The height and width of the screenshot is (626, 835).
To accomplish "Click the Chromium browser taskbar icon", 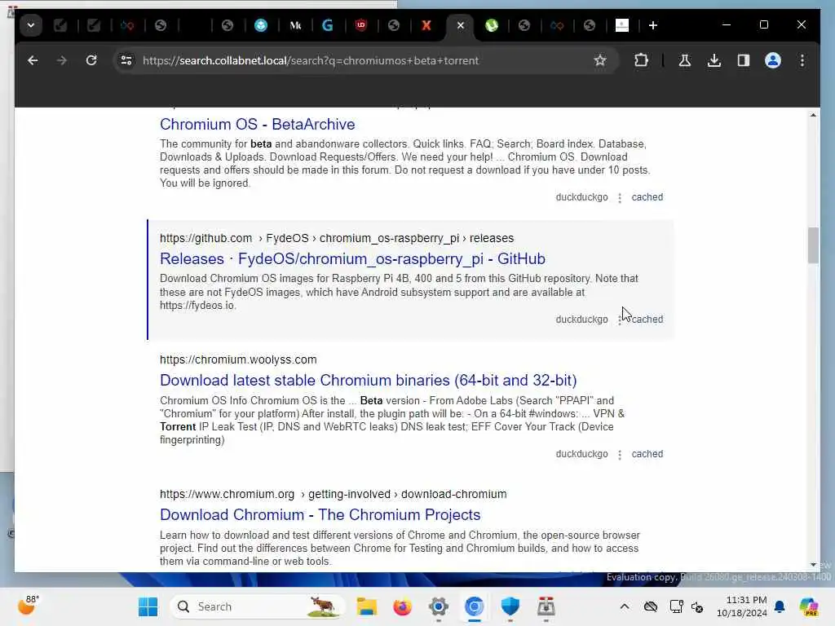I will (474, 606).
